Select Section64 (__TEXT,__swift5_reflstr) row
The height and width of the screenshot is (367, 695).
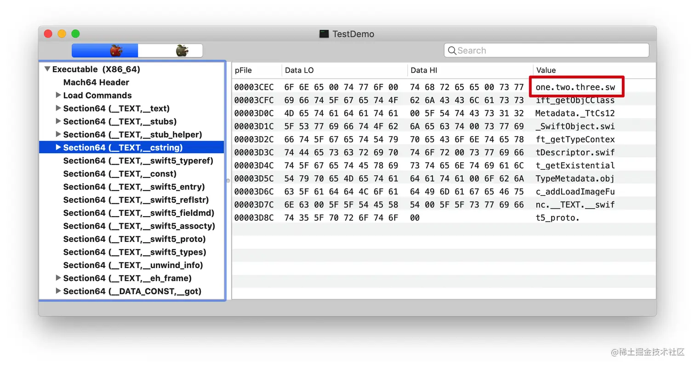click(136, 200)
